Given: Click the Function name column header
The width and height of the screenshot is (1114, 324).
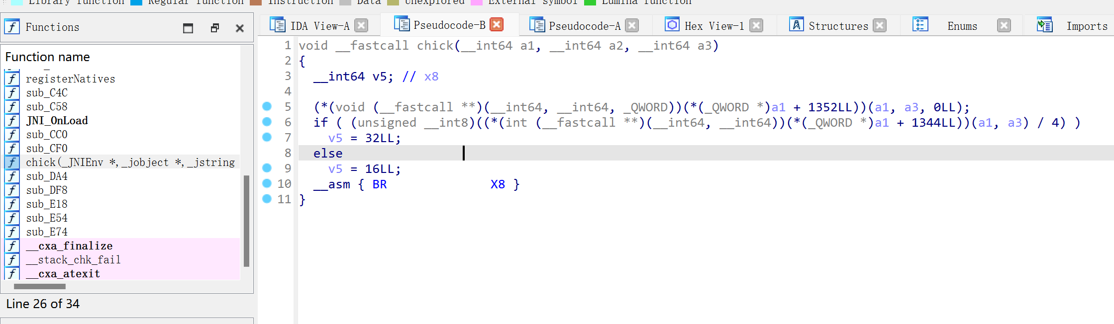Looking at the screenshot, I should (x=47, y=57).
